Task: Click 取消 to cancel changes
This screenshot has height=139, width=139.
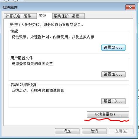Action: coord(94,131)
